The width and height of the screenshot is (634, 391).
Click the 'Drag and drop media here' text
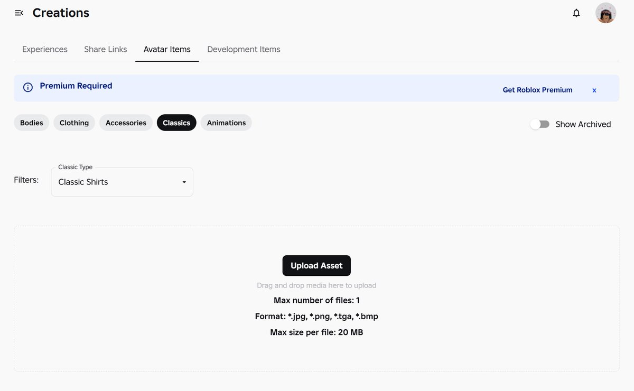pyautogui.click(x=316, y=285)
